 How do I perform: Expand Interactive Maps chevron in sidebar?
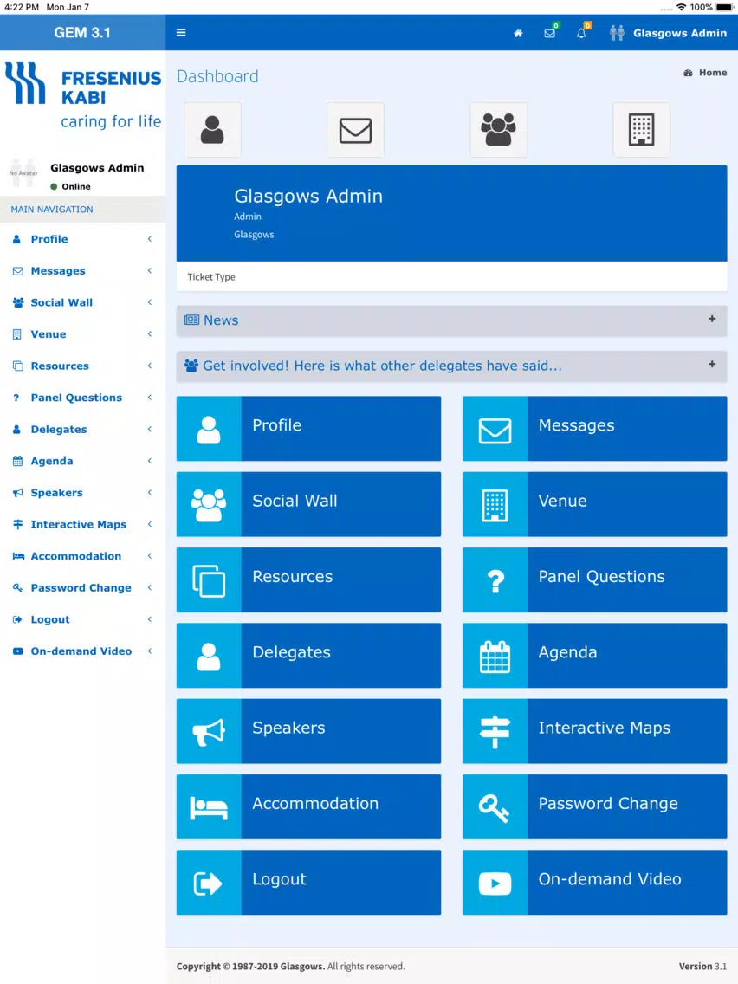(x=149, y=524)
